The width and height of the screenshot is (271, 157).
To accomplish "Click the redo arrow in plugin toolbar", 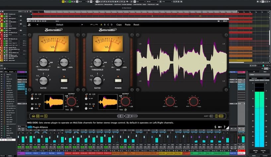I will pyautogui.click(x=96, y=25).
